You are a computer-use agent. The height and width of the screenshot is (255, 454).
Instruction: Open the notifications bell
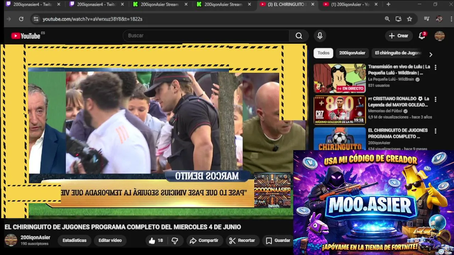[422, 36]
